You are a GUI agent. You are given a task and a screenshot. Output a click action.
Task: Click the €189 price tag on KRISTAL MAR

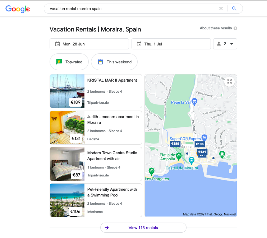pos(75,102)
